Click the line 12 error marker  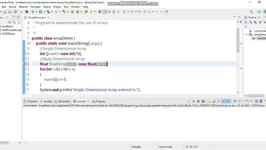tap(24, 64)
